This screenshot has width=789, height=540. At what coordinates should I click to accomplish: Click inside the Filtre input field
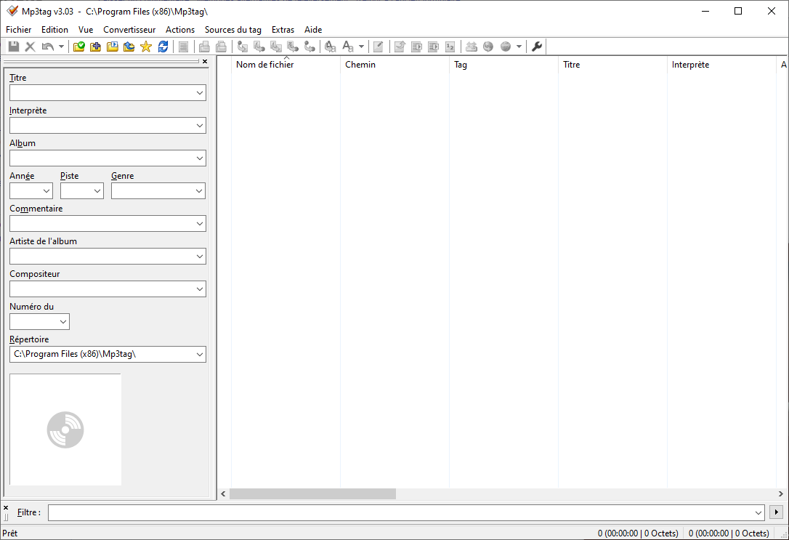400,513
